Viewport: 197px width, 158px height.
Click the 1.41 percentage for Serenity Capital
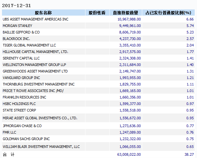pyautogui.click(x=190, y=58)
